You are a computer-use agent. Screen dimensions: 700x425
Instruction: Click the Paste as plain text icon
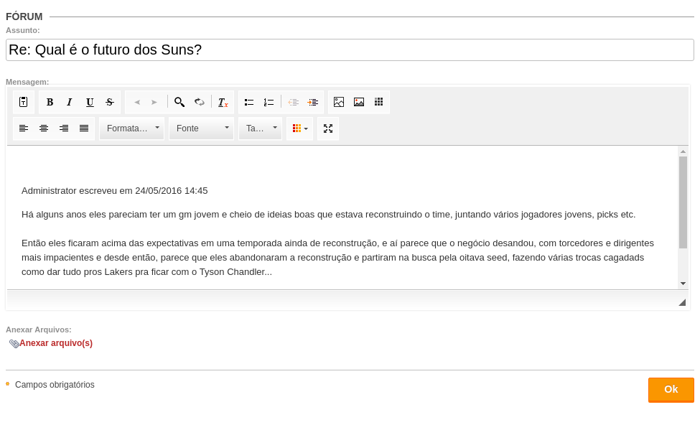24,102
